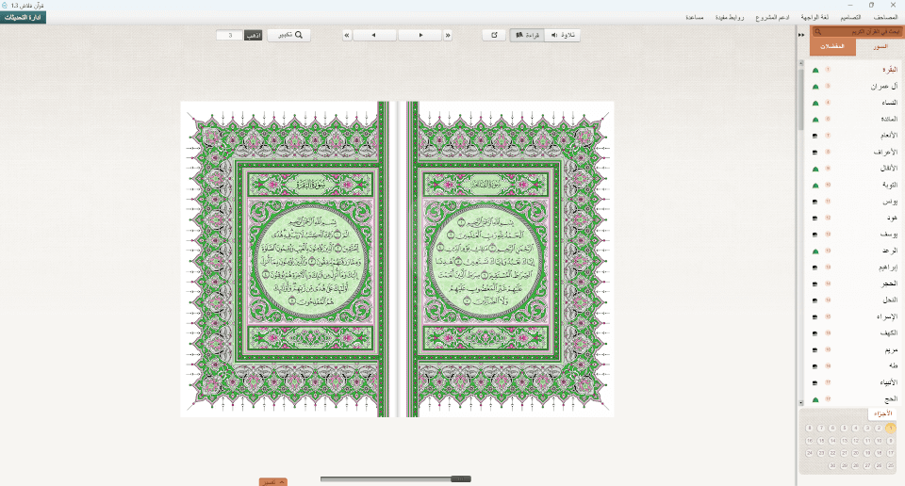
Task: Select the البقرة surah row
Action: (852, 70)
